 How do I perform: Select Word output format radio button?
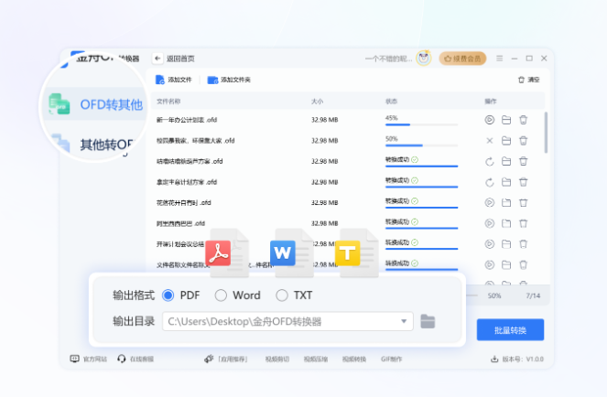pos(221,295)
